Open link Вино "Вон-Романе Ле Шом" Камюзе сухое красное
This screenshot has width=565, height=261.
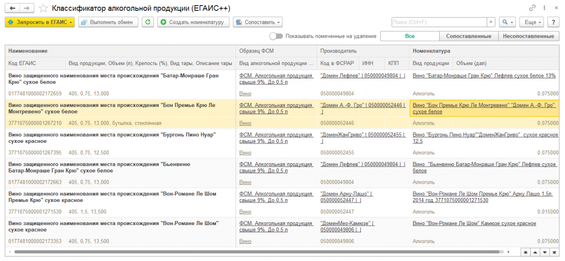pyautogui.click(x=474, y=223)
